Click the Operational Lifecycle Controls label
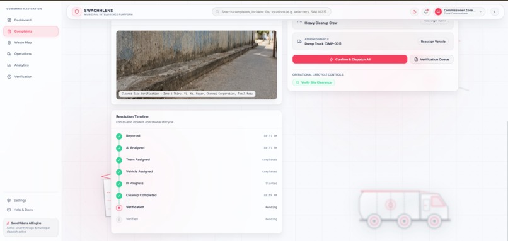Image resolution: width=508 pixels, height=241 pixels. 318,75
